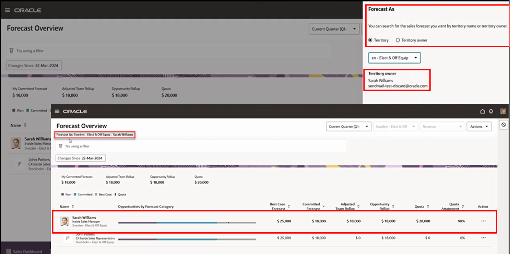Click $ 20,000 Quota cell in Sarah Williams row
The image size is (510, 254).
click(x=423, y=221)
